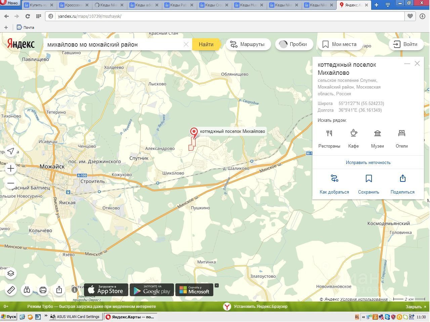Click the Войти sign-in button
The height and width of the screenshot is (322, 430).
405,44
